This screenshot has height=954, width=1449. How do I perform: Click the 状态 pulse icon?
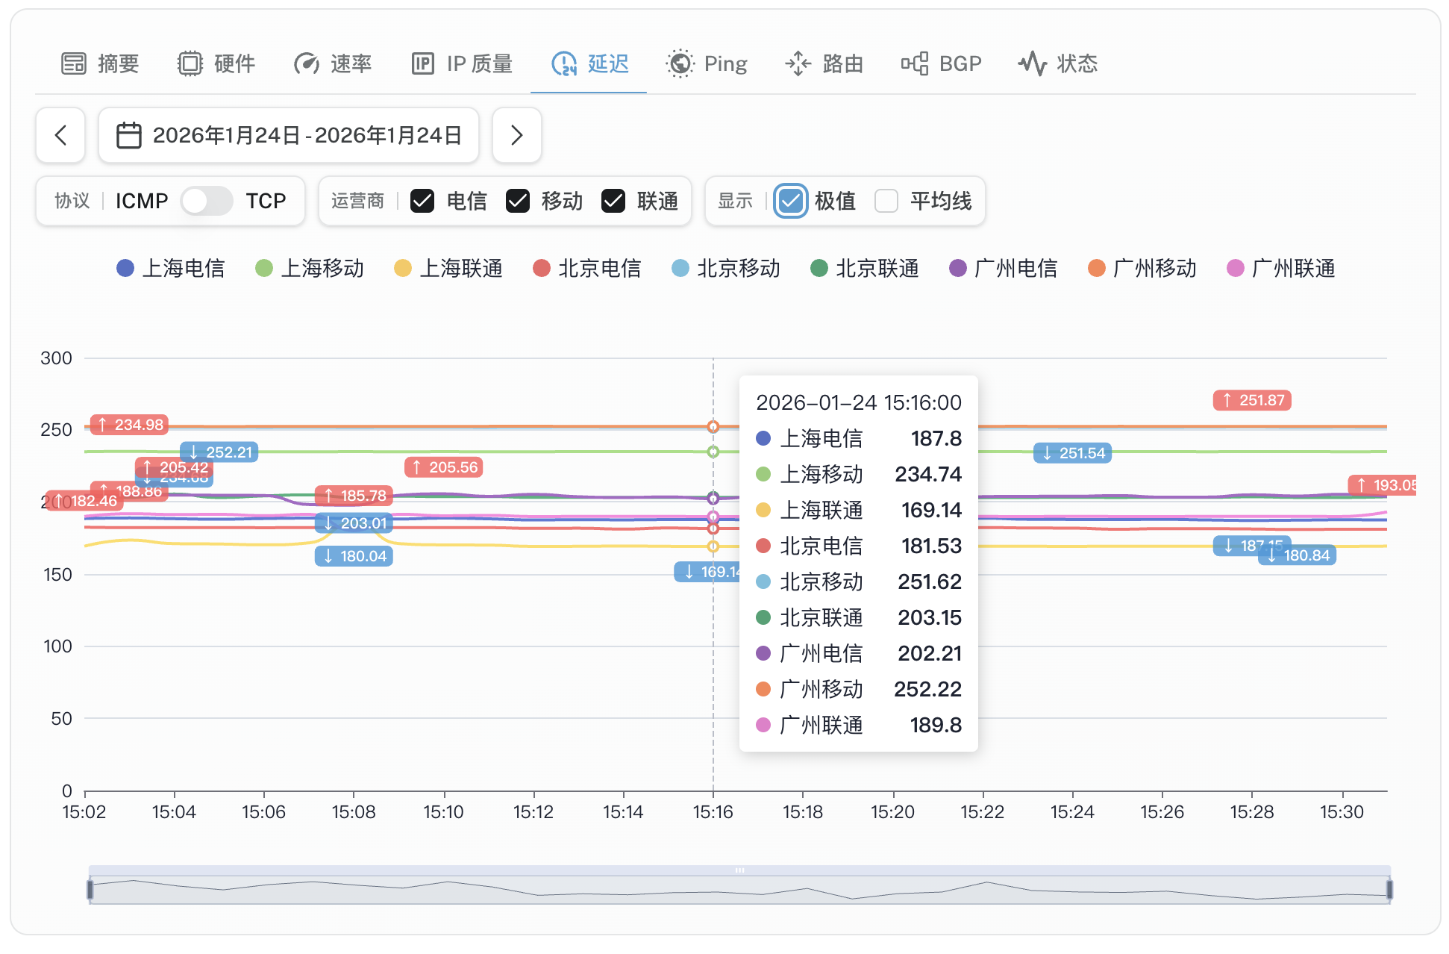(1033, 64)
